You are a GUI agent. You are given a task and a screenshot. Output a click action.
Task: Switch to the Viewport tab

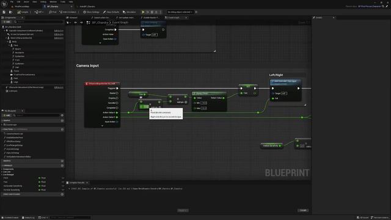(x=72, y=18)
